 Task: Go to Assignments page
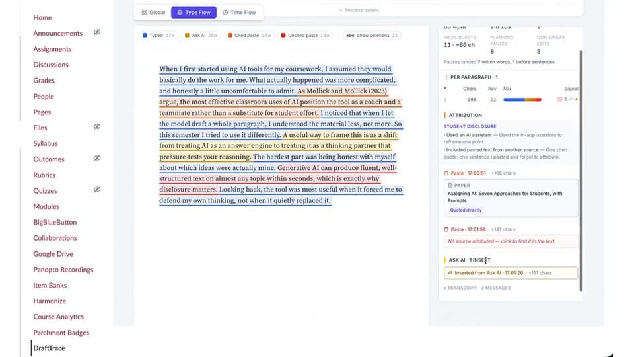(x=52, y=49)
